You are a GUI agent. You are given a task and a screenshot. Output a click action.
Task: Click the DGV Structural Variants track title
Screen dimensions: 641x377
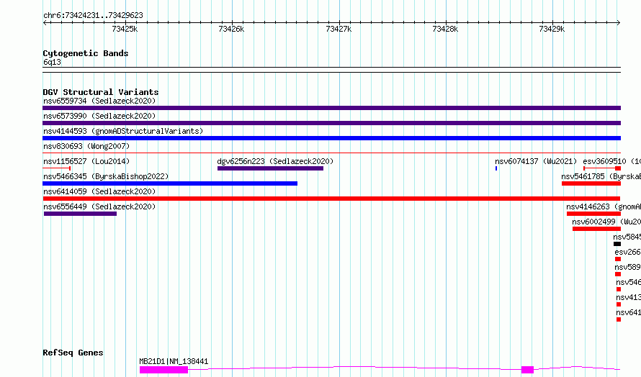pos(101,92)
